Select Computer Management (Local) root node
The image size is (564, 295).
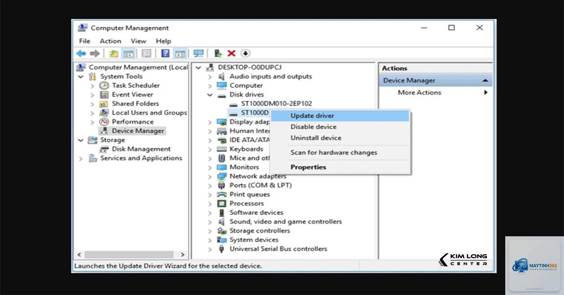pyautogui.click(x=138, y=67)
